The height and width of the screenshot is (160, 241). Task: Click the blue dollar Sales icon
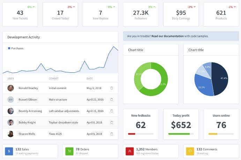(9, 151)
